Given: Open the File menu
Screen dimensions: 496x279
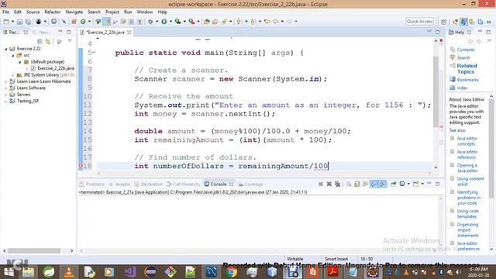Looking at the screenshot, I should click(x=5, y=12).
